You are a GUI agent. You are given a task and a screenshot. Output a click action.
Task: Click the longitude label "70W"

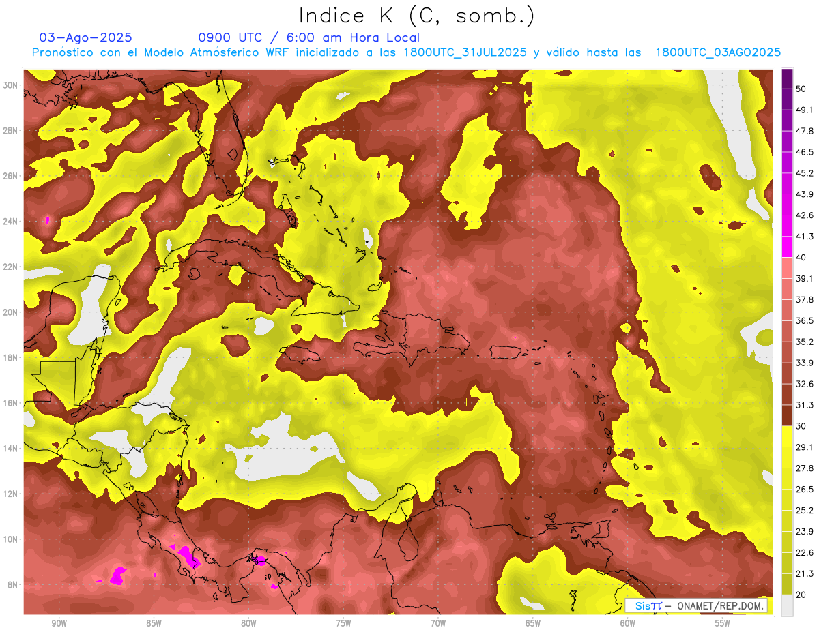(438, 623)
